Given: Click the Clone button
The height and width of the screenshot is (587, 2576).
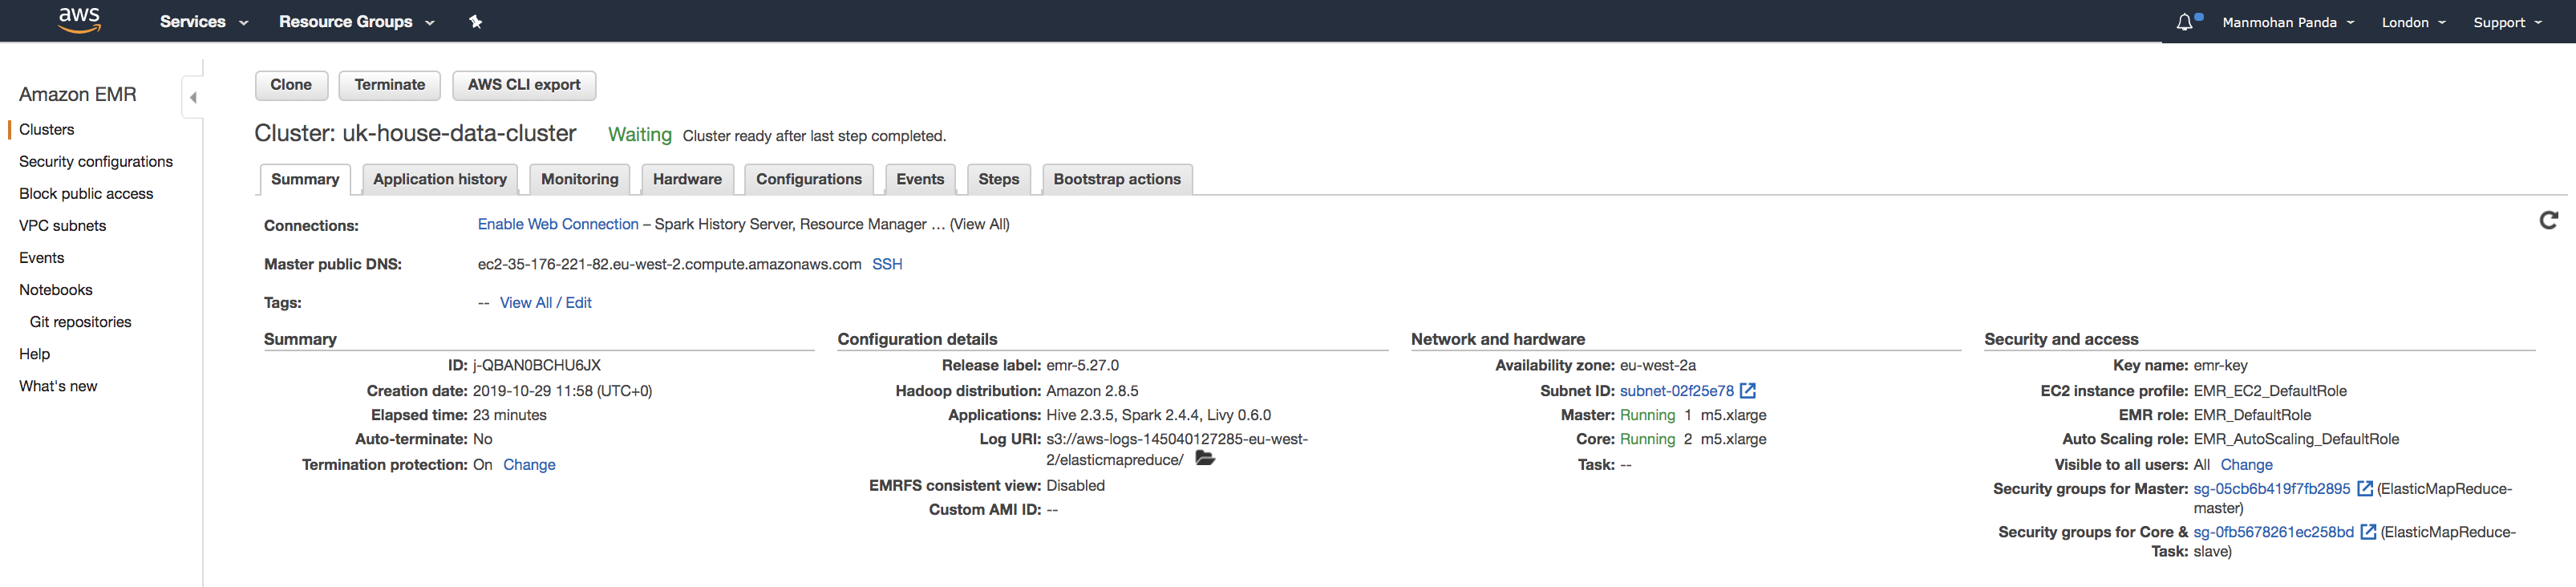Looking at the screenshot, I should [x=291, y=85].
